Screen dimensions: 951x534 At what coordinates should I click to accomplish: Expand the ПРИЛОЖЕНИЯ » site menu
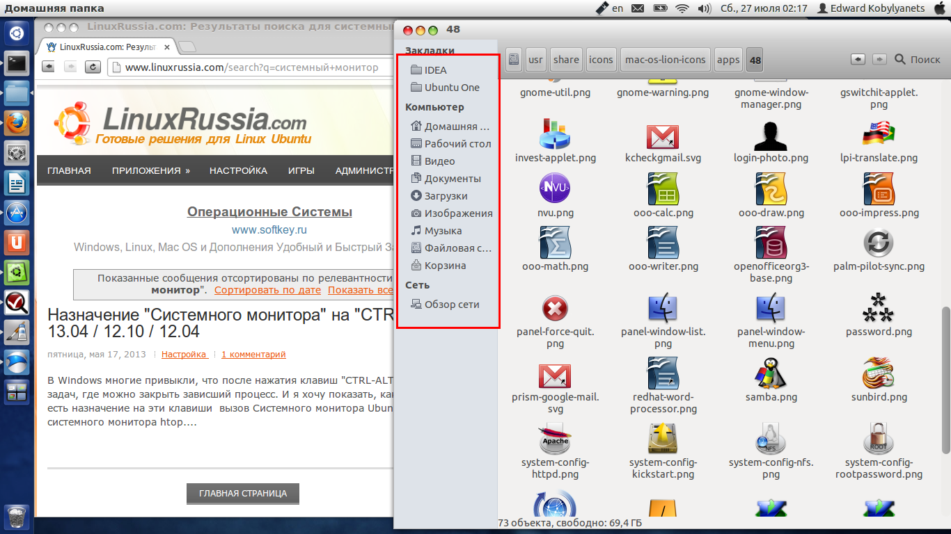tap(151, 170)
